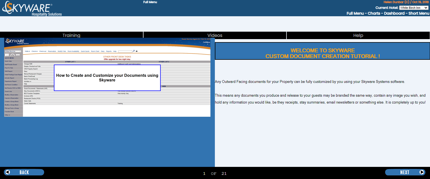Open the Current Hotel dropdown showing White Birch Inn
This screenshot has width=430, height=179.
click(x=414, y=7)
